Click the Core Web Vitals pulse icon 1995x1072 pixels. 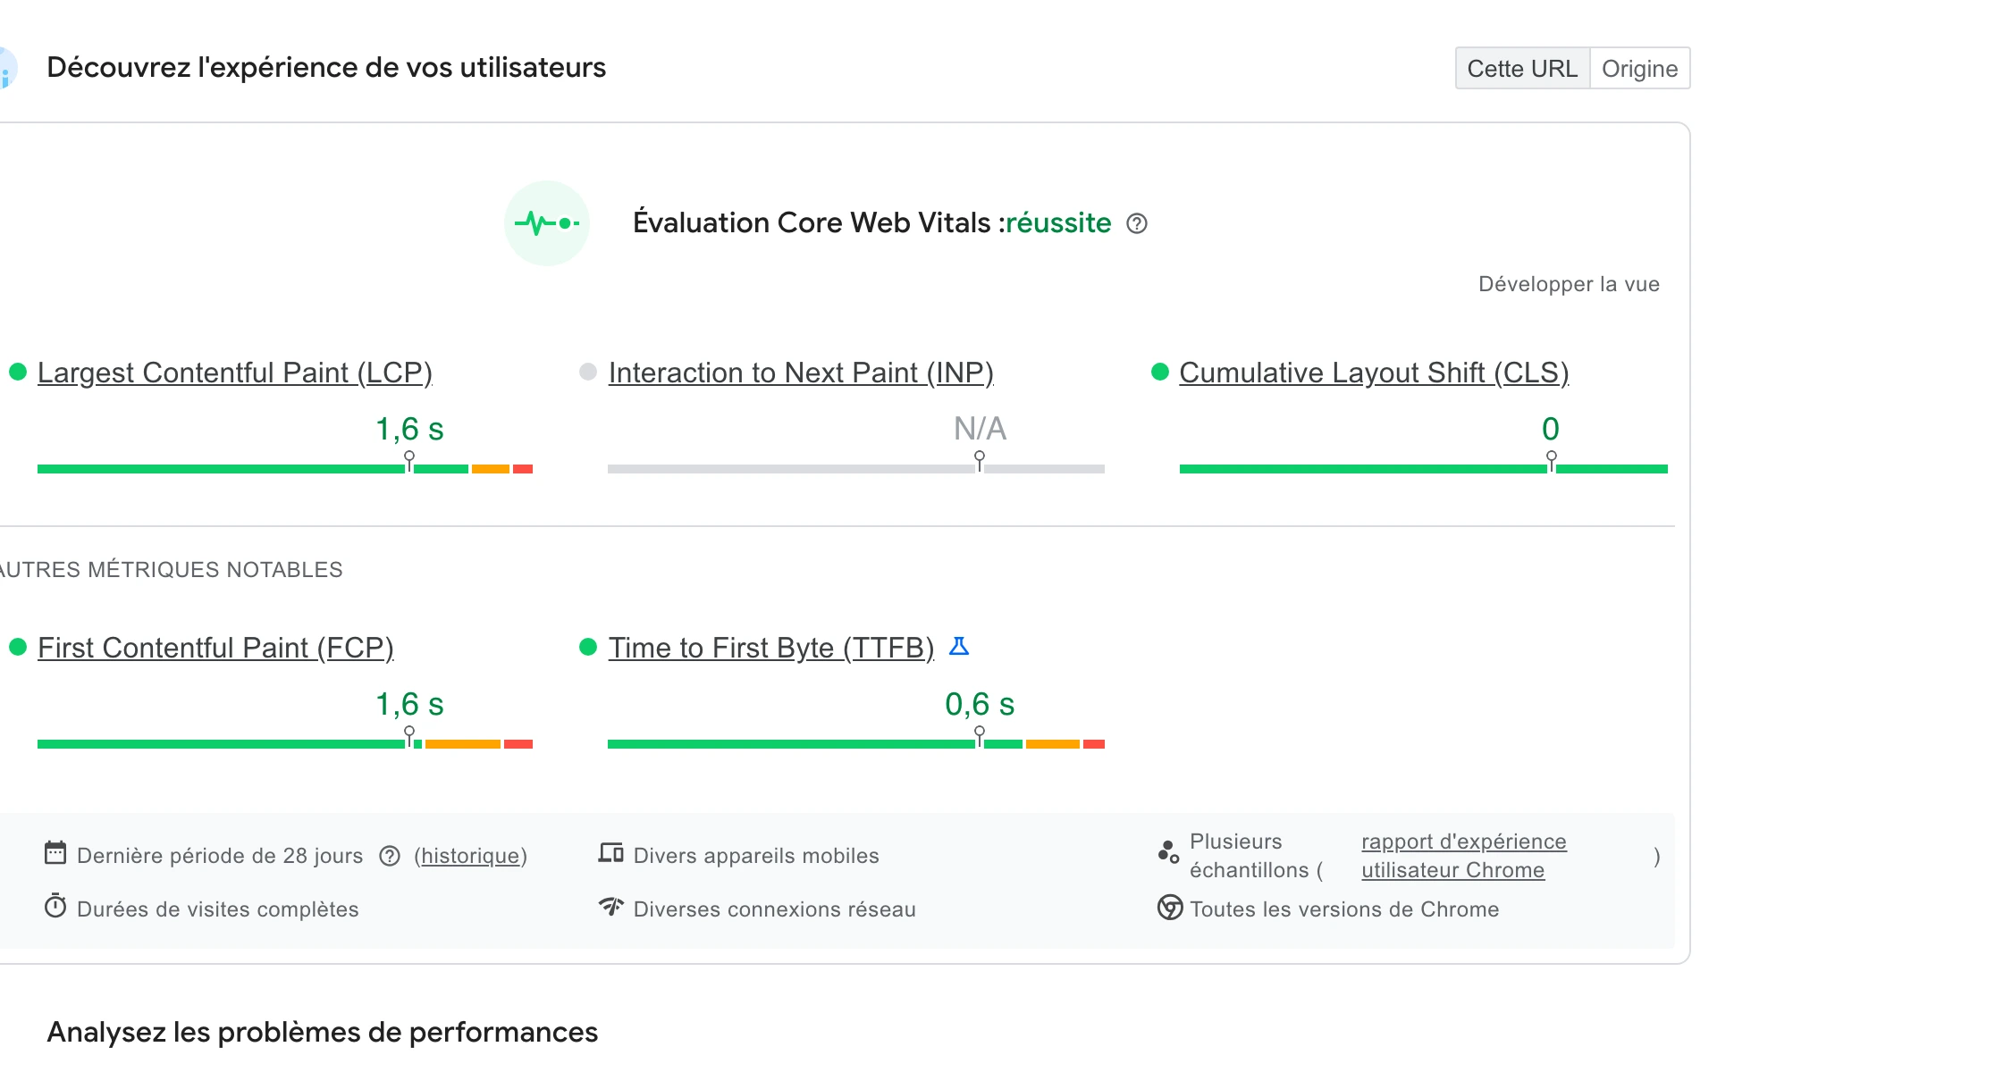click(x=547, y=223)
